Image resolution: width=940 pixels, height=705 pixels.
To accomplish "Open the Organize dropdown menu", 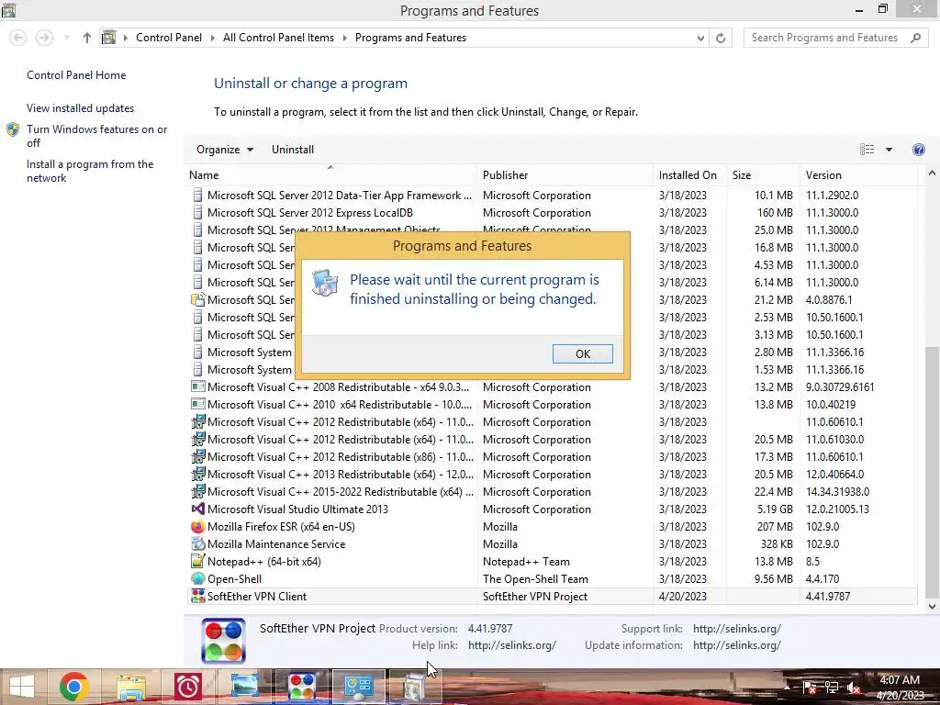I will click(x=225, y=150).
